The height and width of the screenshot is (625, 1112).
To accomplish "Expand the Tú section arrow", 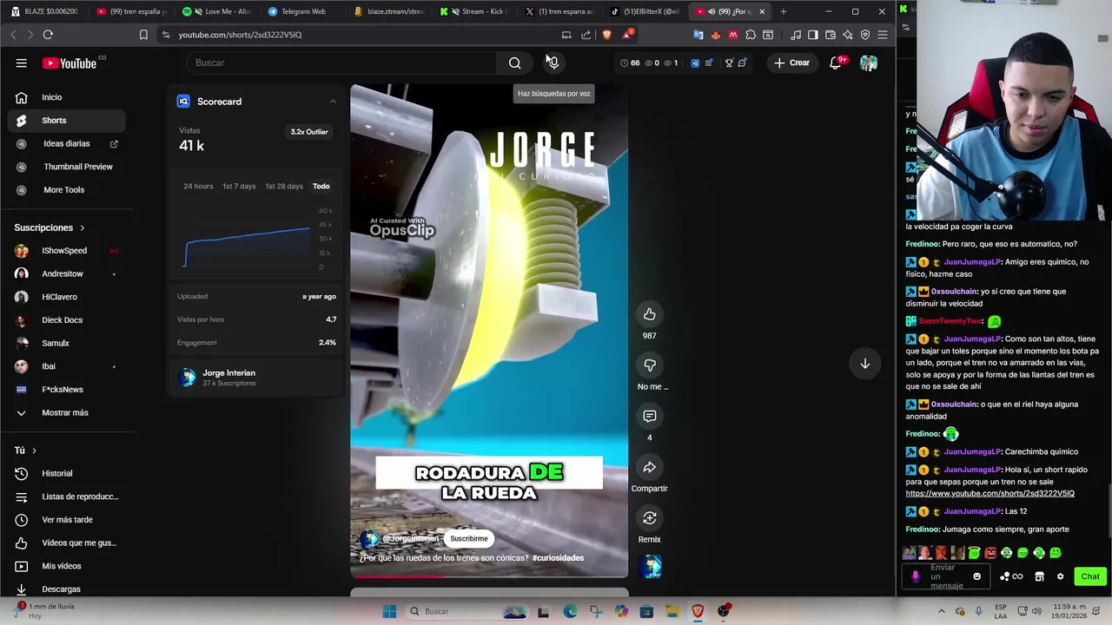I will pos(34,451).
